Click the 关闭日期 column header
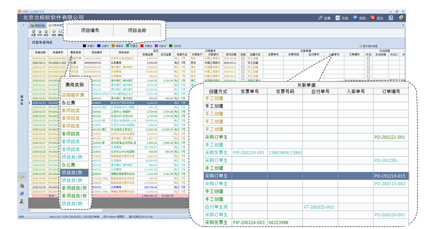 tap(380, 54)
